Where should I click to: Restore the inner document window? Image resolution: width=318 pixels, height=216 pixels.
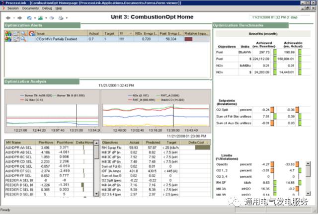click(308, 8)
